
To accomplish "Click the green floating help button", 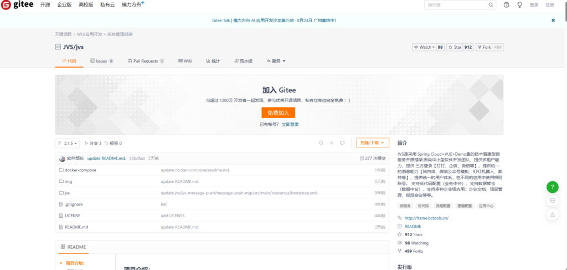I will (x=552, y=187).
